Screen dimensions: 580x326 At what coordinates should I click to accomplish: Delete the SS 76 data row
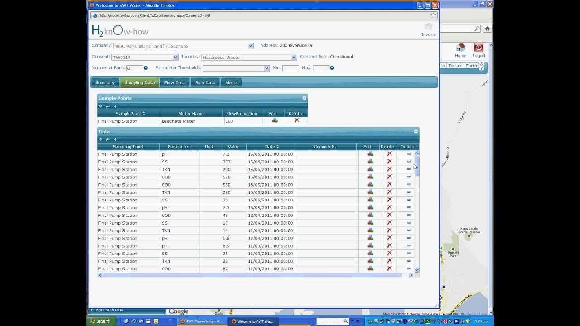[x=389, y=200]
